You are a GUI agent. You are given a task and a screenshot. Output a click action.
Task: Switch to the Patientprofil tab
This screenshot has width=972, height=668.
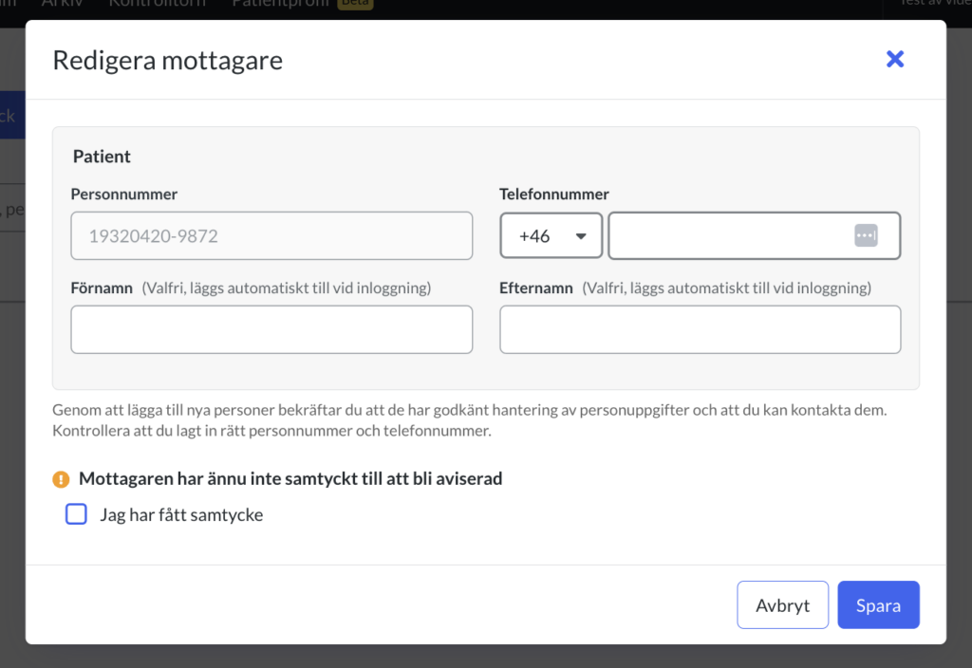tap(280, 4)
